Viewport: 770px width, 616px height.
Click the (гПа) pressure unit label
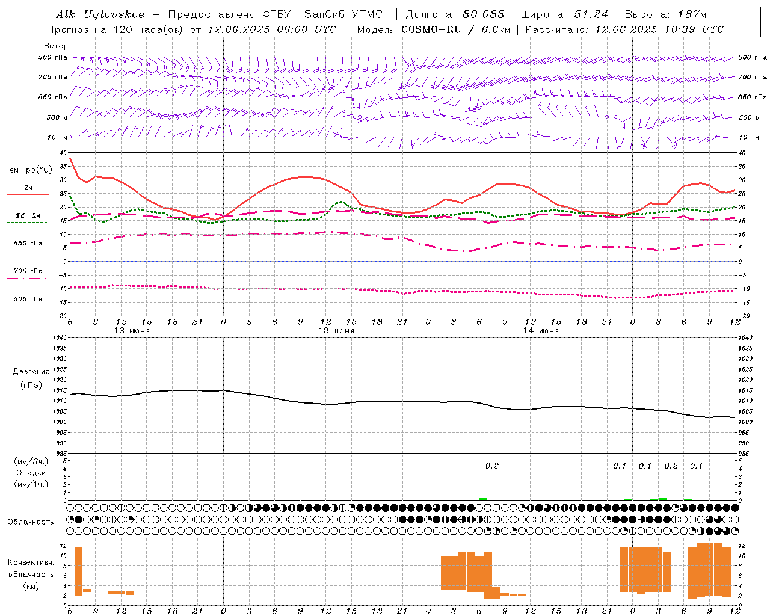pos(30,386)
